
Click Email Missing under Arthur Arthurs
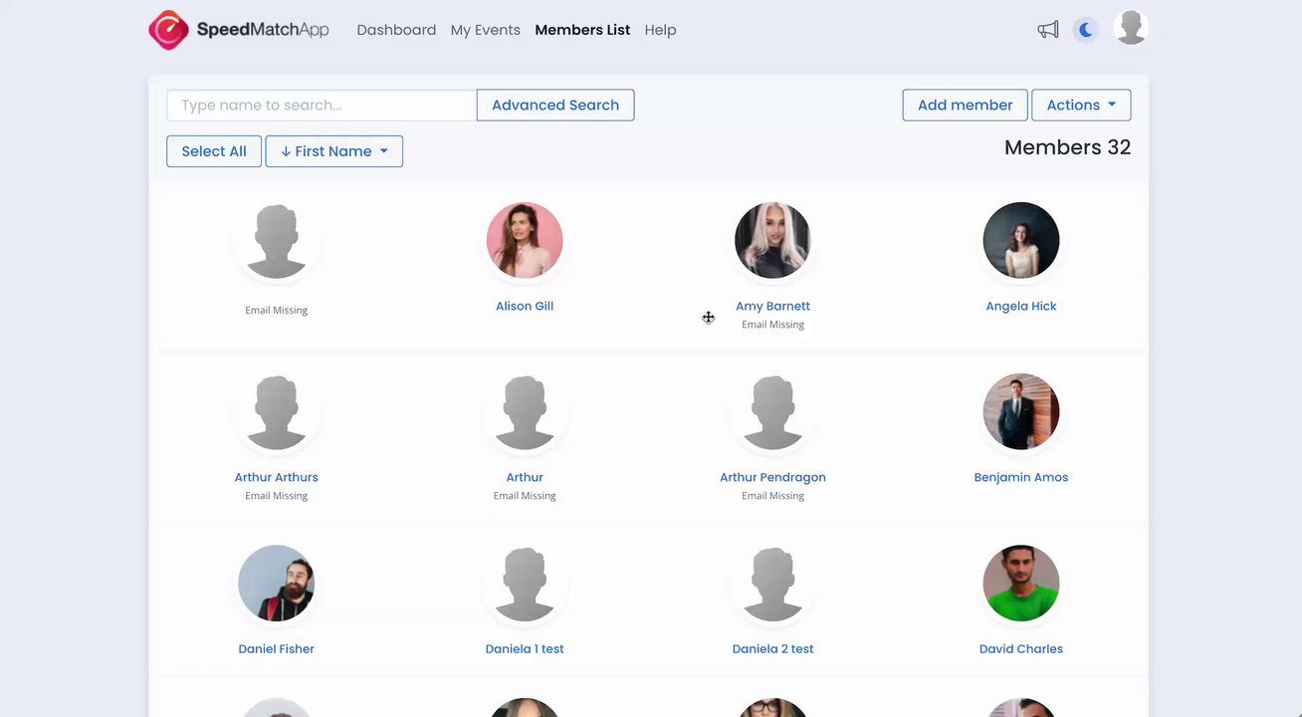point(276,496)
